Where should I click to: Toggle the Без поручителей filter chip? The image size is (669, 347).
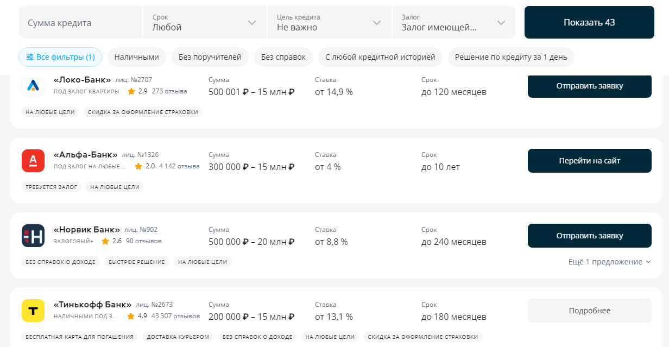[210, 57]
